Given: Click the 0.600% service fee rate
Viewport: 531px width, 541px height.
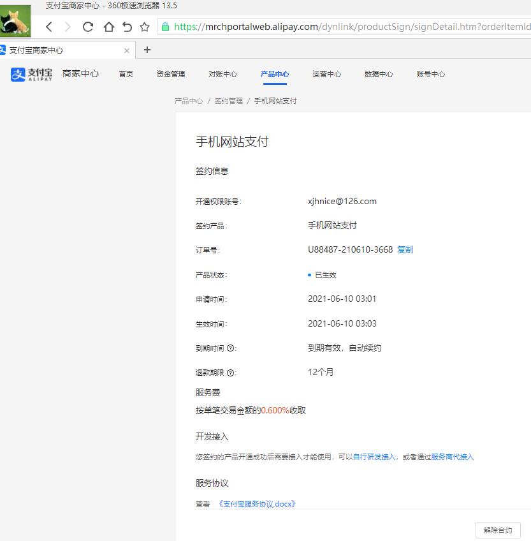Looking at the screenshot, I should coord(275,410).
